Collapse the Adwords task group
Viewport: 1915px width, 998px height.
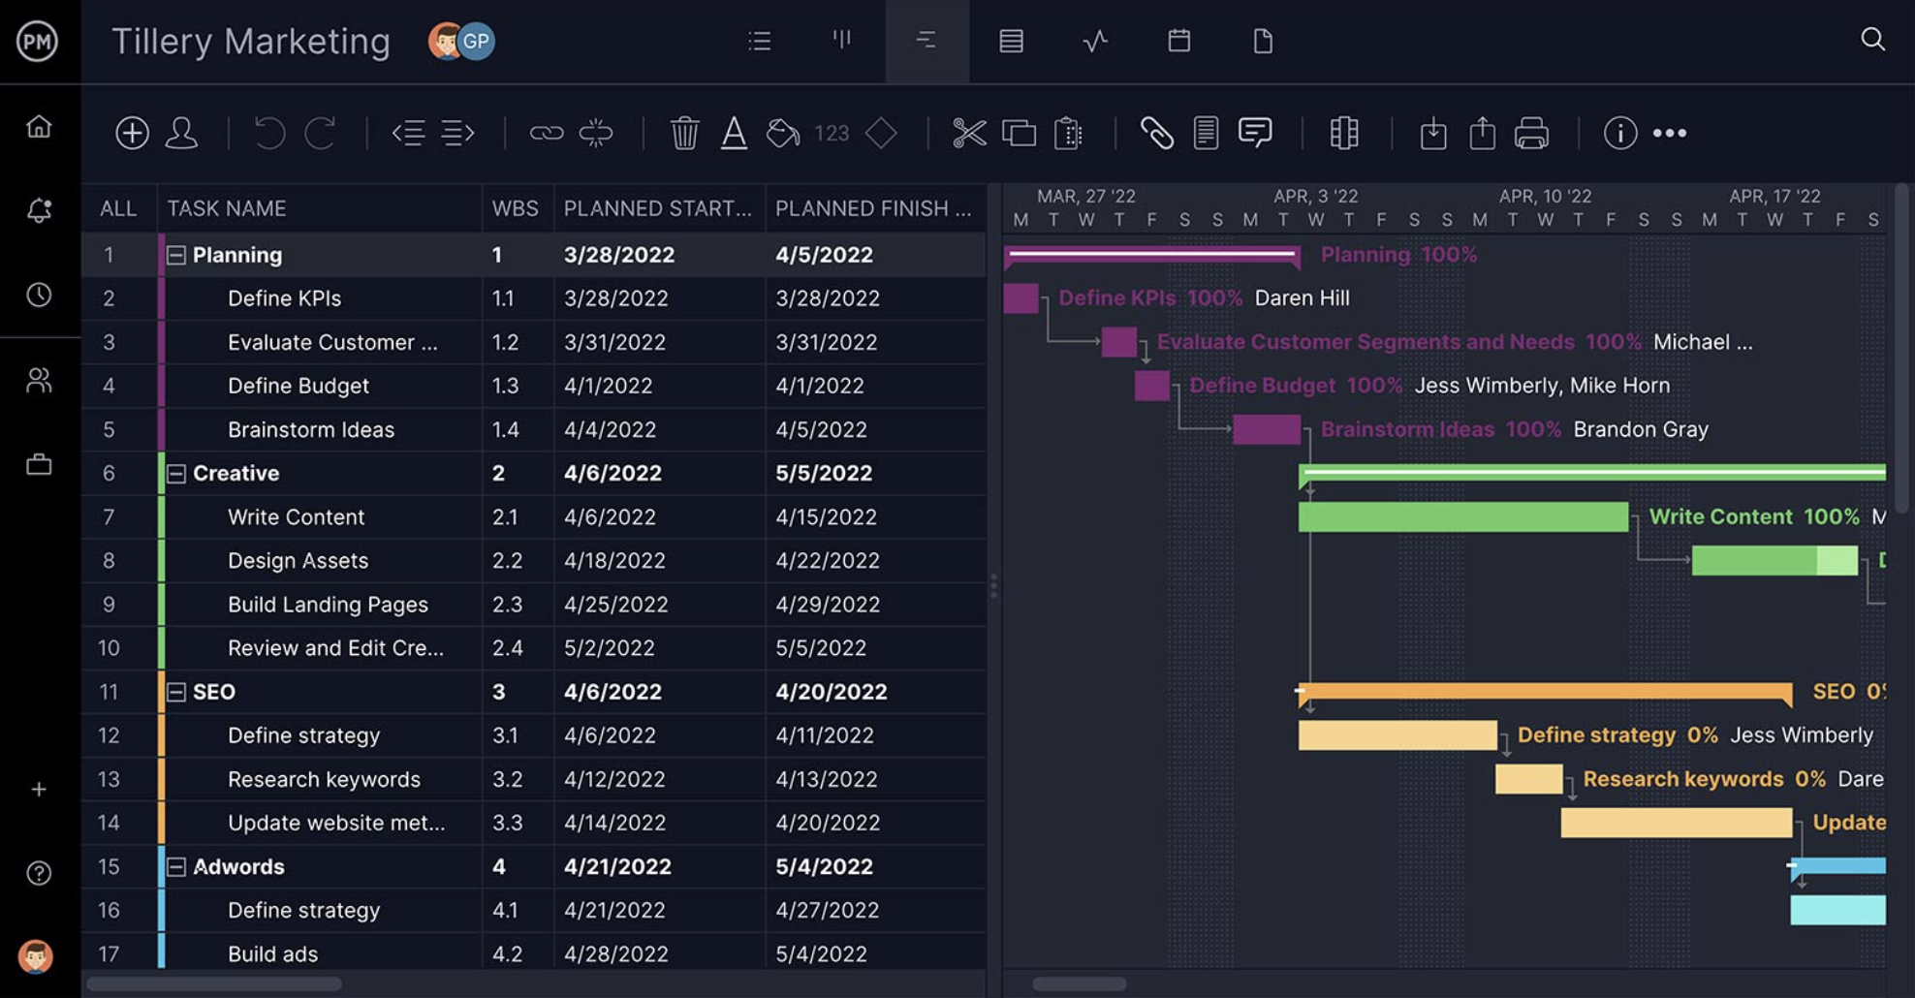click(176, 866)
